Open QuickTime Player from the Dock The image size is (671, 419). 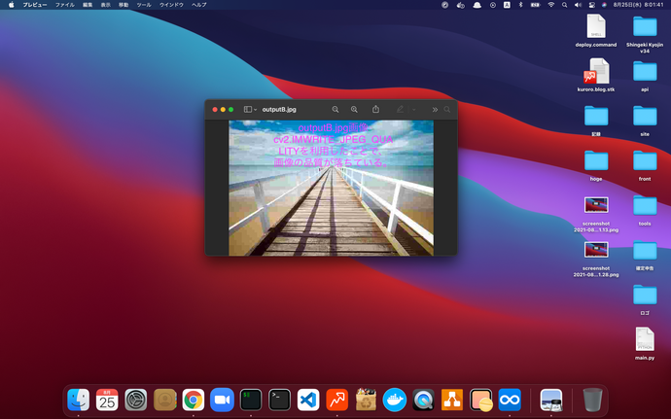423,400
